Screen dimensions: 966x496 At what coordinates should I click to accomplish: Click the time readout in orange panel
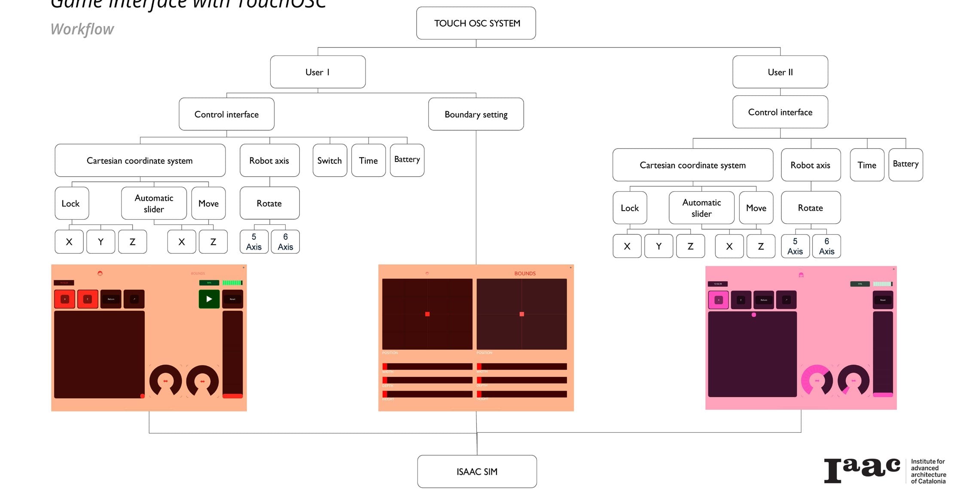[x=64, y=283]
